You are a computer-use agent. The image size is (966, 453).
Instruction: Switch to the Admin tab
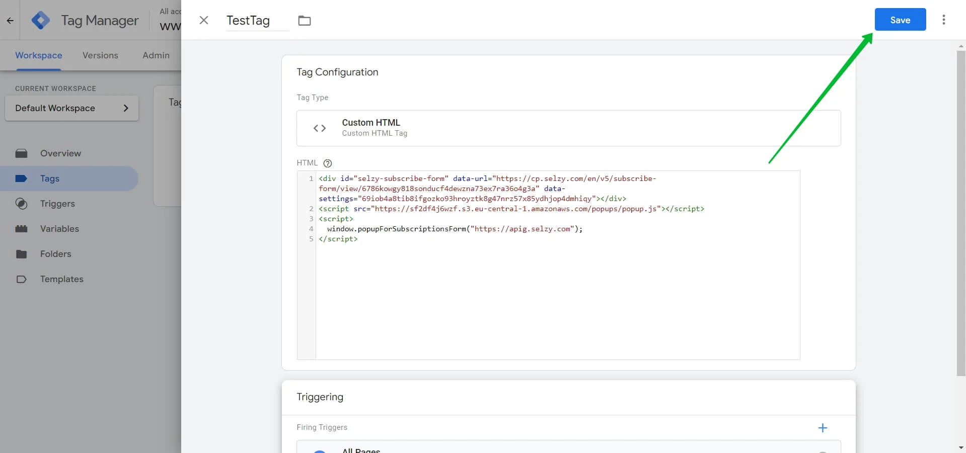tap(156, 55)
